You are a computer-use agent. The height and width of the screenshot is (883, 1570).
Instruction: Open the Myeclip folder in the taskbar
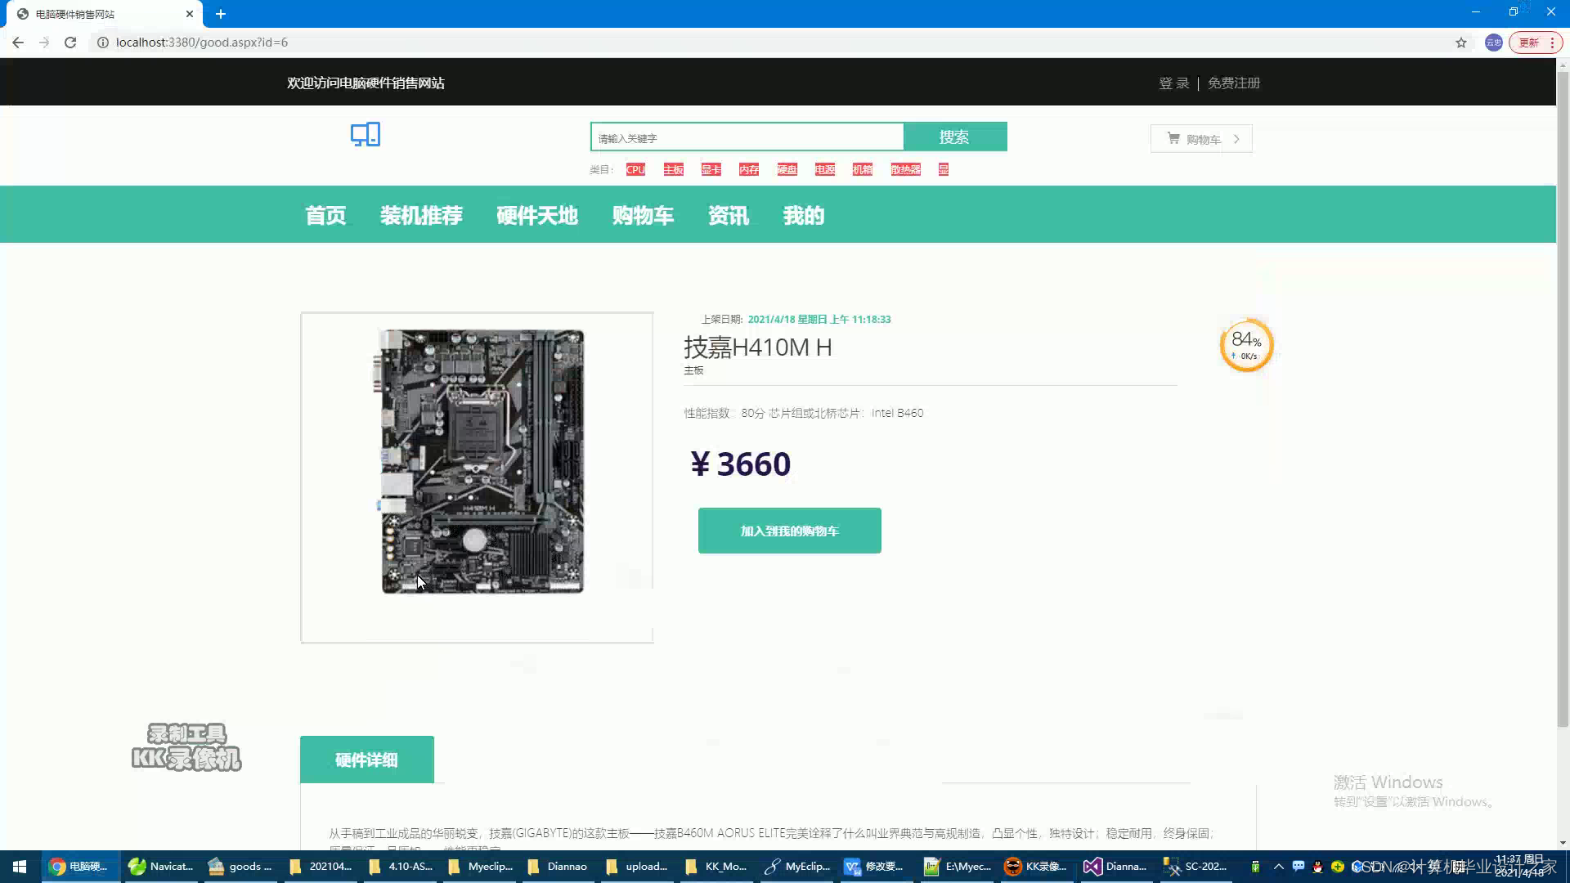[480, 867]
